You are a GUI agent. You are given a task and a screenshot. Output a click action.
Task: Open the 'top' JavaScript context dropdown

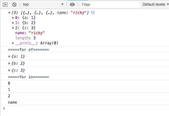tap(43, 4)
